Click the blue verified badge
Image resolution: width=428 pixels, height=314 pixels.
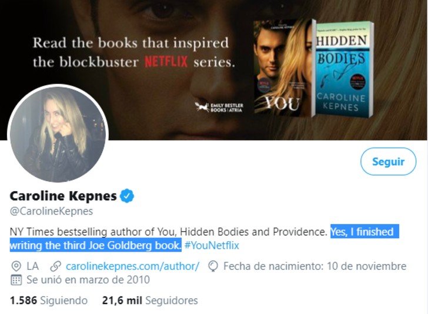point(126,196)
